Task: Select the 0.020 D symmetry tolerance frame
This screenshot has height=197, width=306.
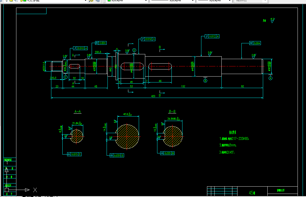Action: pyautogui.click(x=117, y=155)
